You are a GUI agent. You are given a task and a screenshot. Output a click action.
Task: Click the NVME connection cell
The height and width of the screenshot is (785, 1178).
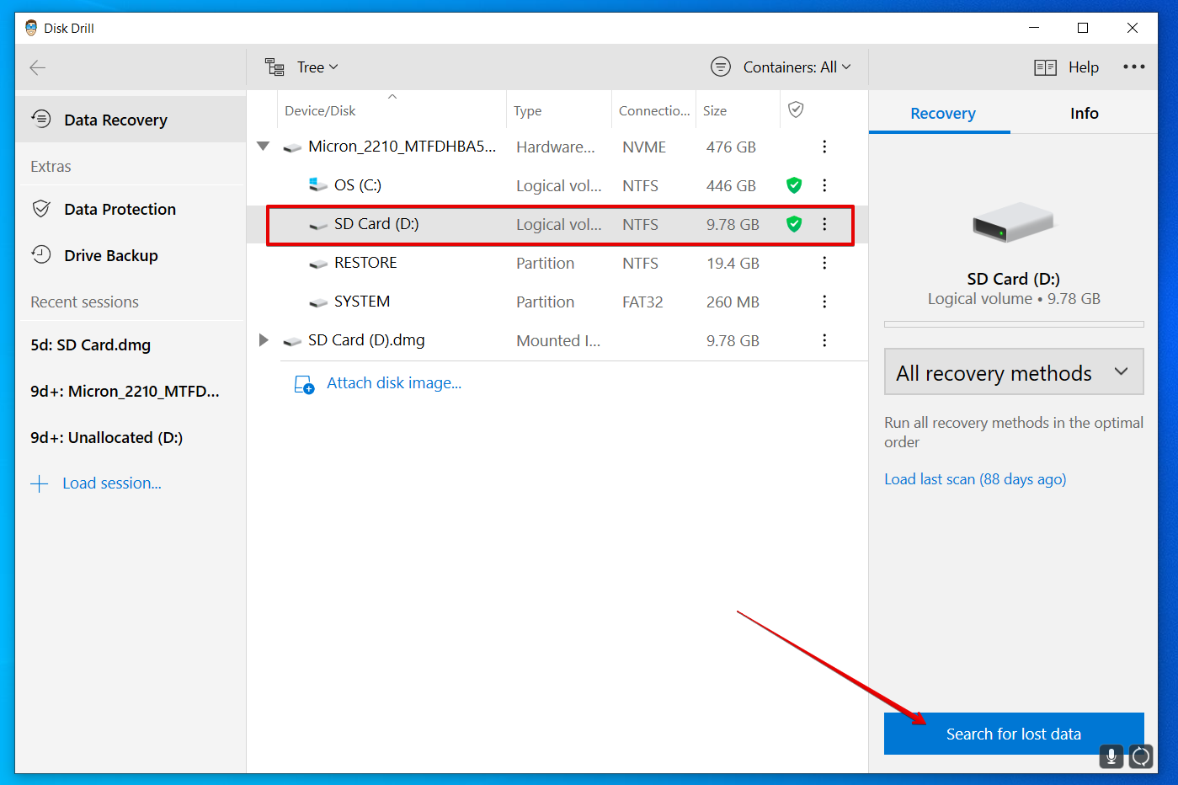pos(644,147)
